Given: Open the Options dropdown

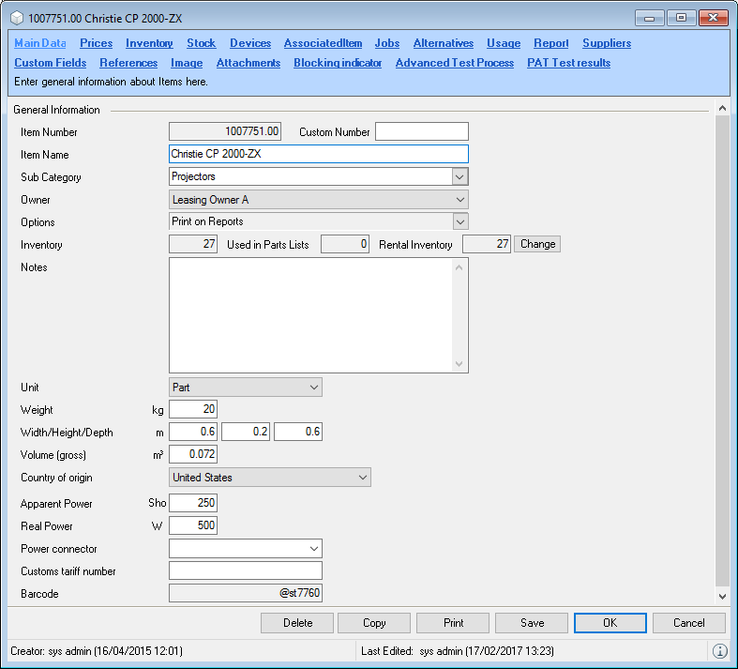Looking at the screenshot, I should (x=459, y=222).
